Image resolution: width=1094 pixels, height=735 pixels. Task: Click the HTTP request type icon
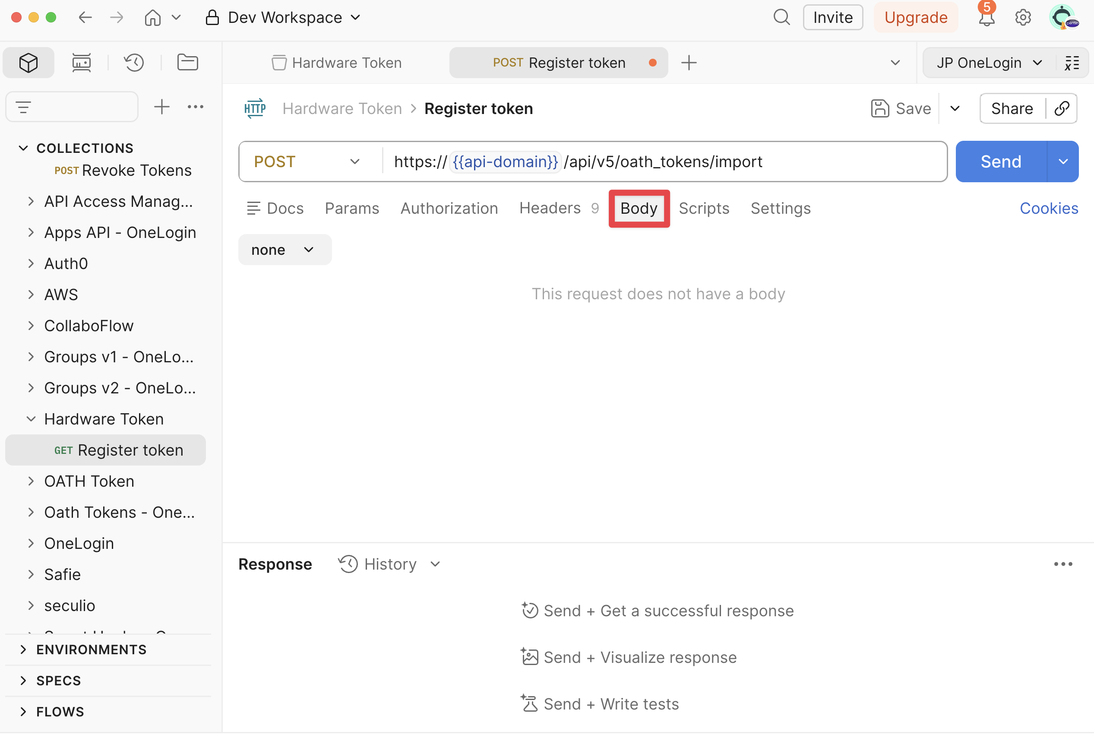[255, 109]
